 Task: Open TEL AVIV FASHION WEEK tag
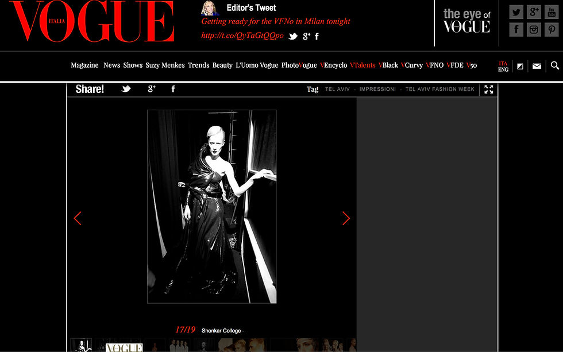440,89
